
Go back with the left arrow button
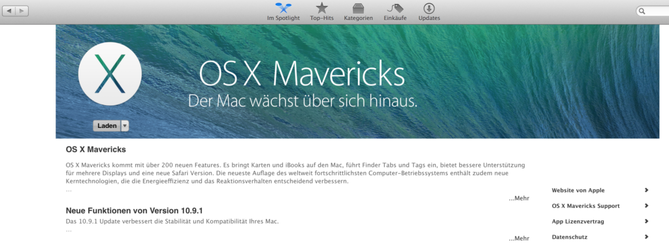9,10
